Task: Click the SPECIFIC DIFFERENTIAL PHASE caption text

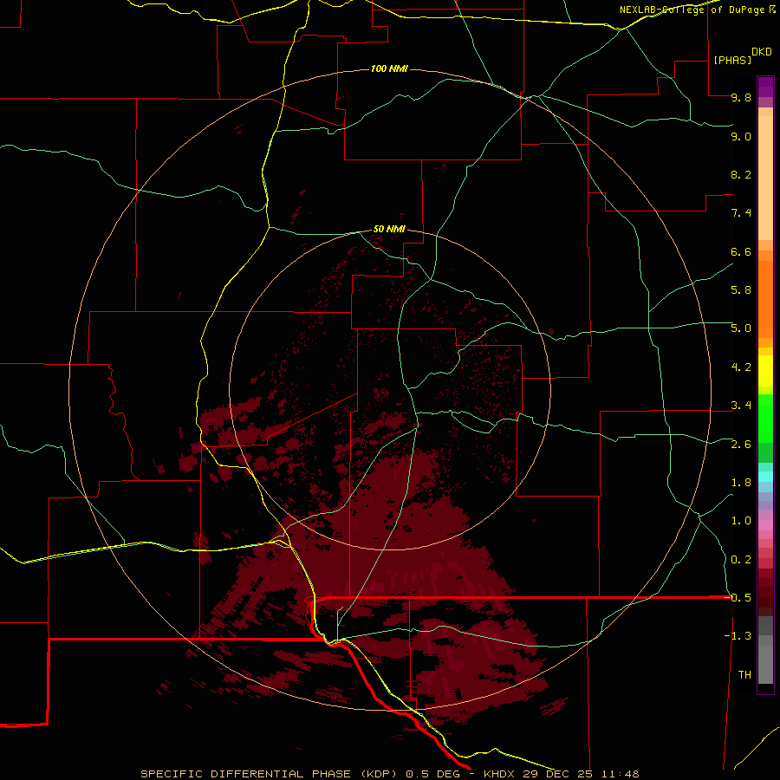Action: coord(248,774)
